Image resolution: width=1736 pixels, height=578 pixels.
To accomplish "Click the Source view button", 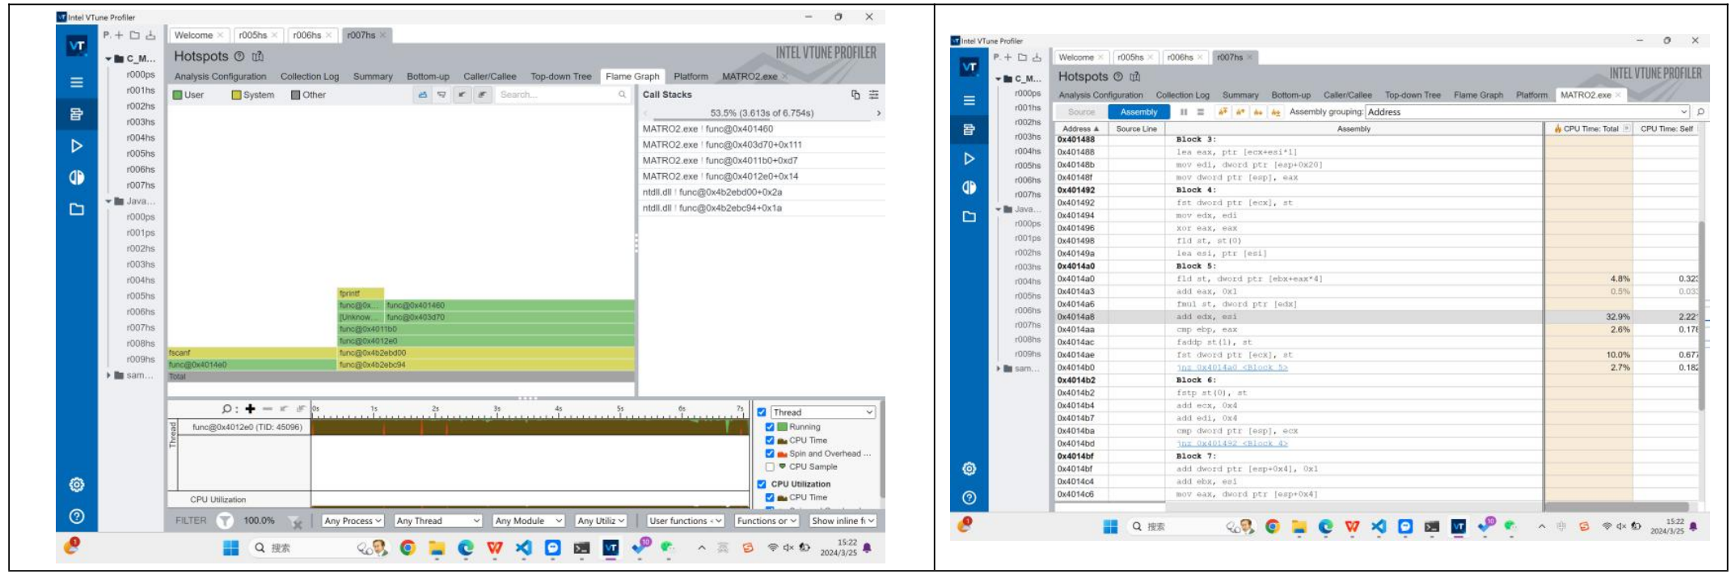I will [x=1081, y=112].
